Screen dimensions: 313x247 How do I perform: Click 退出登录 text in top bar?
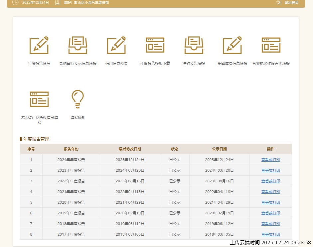click(291, 3)
